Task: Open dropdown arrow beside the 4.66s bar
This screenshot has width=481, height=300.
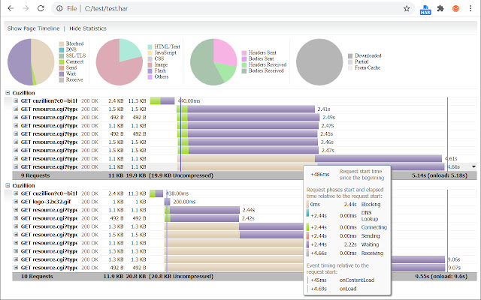Action: point(473,166)
